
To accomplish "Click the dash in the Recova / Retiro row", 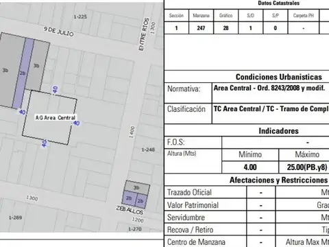I will (261, 230).
